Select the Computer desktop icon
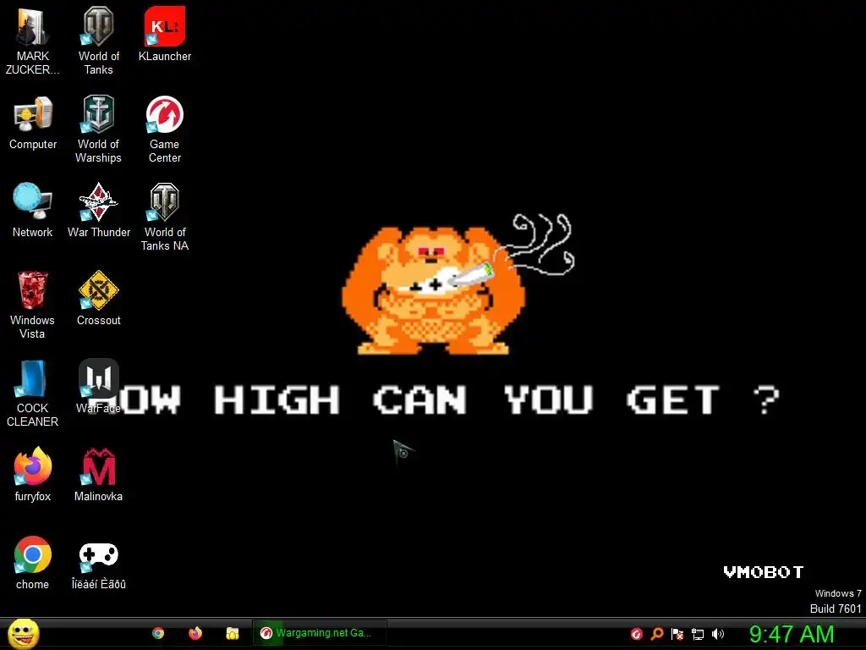The width and height of the screenshot is (866, 650). tap(33, 123)
